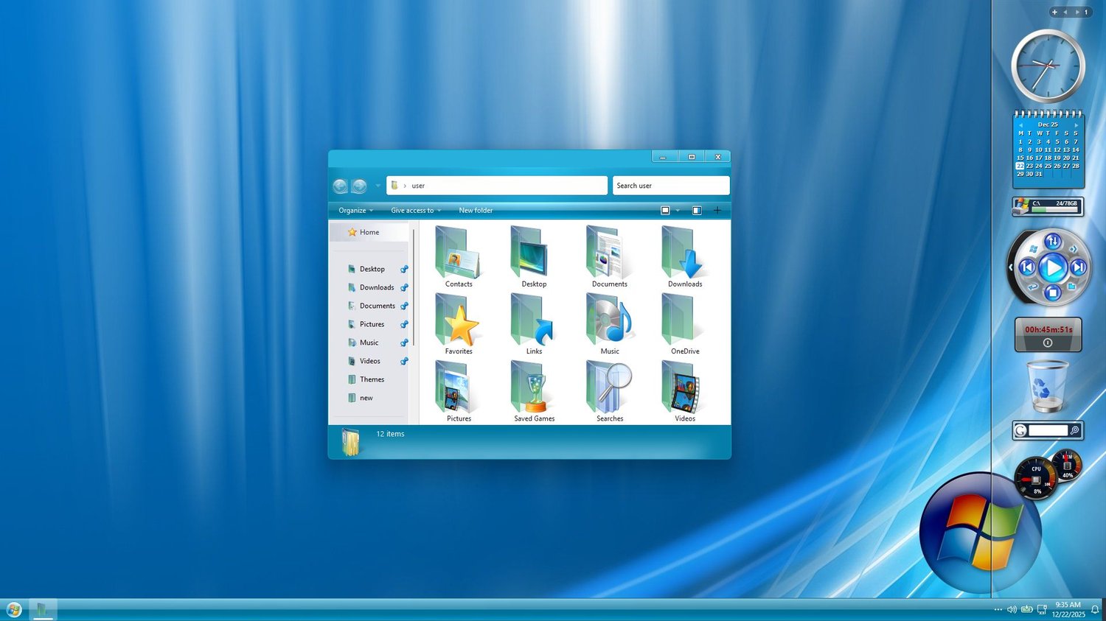The width and height of the screenshot is (1106, 621).
Task: Toggle the pin next to Documents in sidebar
Action: tap(404, 306)
